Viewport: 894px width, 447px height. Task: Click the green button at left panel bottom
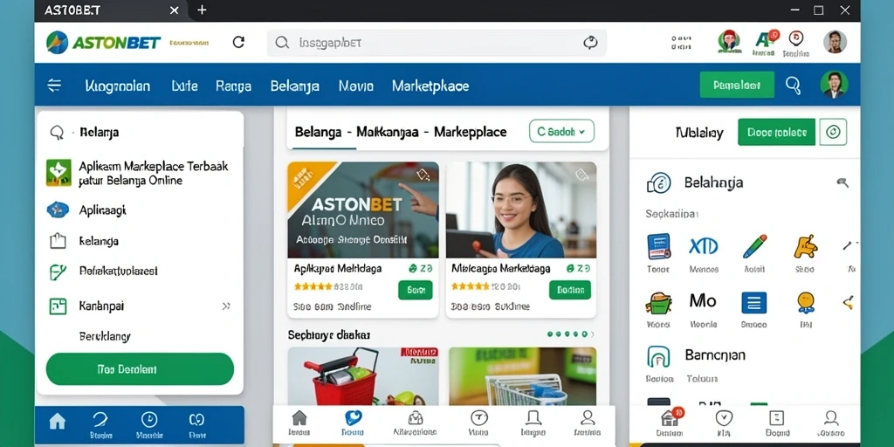[x=141, y=369]
